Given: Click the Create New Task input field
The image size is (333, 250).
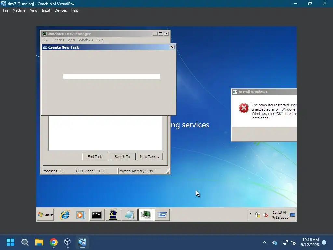Looking at the screenshot, I should point(112,76).
